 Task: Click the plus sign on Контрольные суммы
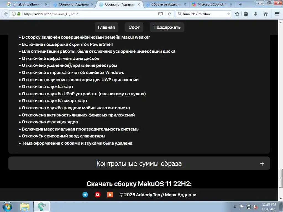point(262,164)
